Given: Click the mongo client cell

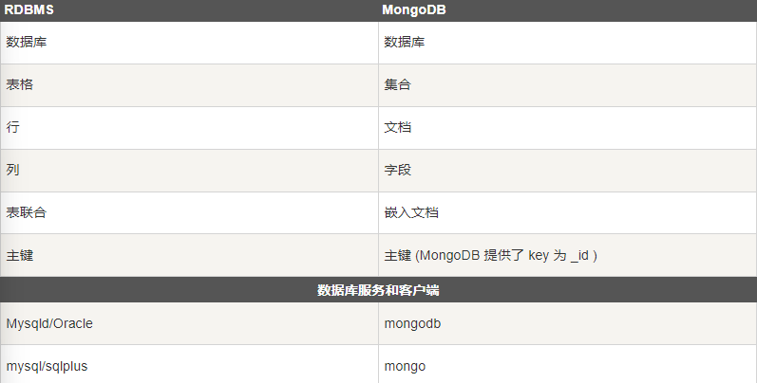Looking at the screenshot, I should click(568, 364).
